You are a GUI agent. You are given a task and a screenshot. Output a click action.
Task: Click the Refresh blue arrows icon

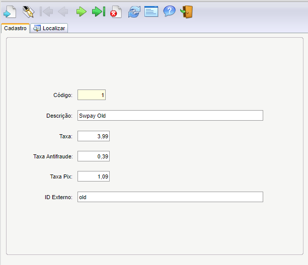tap(134, 12)
